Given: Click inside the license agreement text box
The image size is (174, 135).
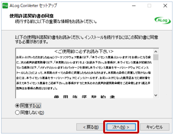Looking at the screenshot, I should click(85, 73).
